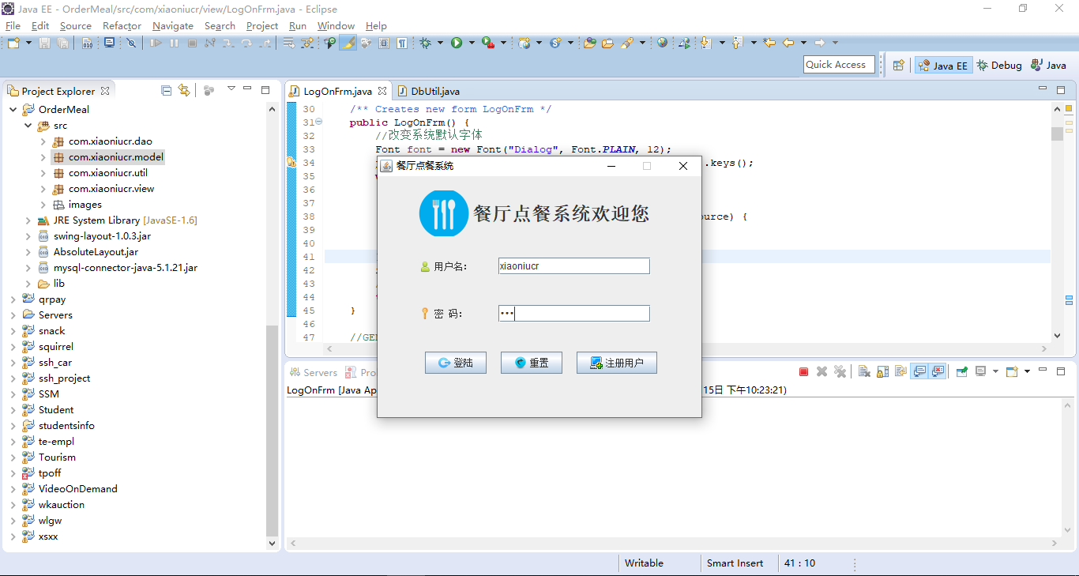The image size is (1079, 576).
Task: Expand the com.xiaoniucr.dao package
Action: click(x=43, y=141)
